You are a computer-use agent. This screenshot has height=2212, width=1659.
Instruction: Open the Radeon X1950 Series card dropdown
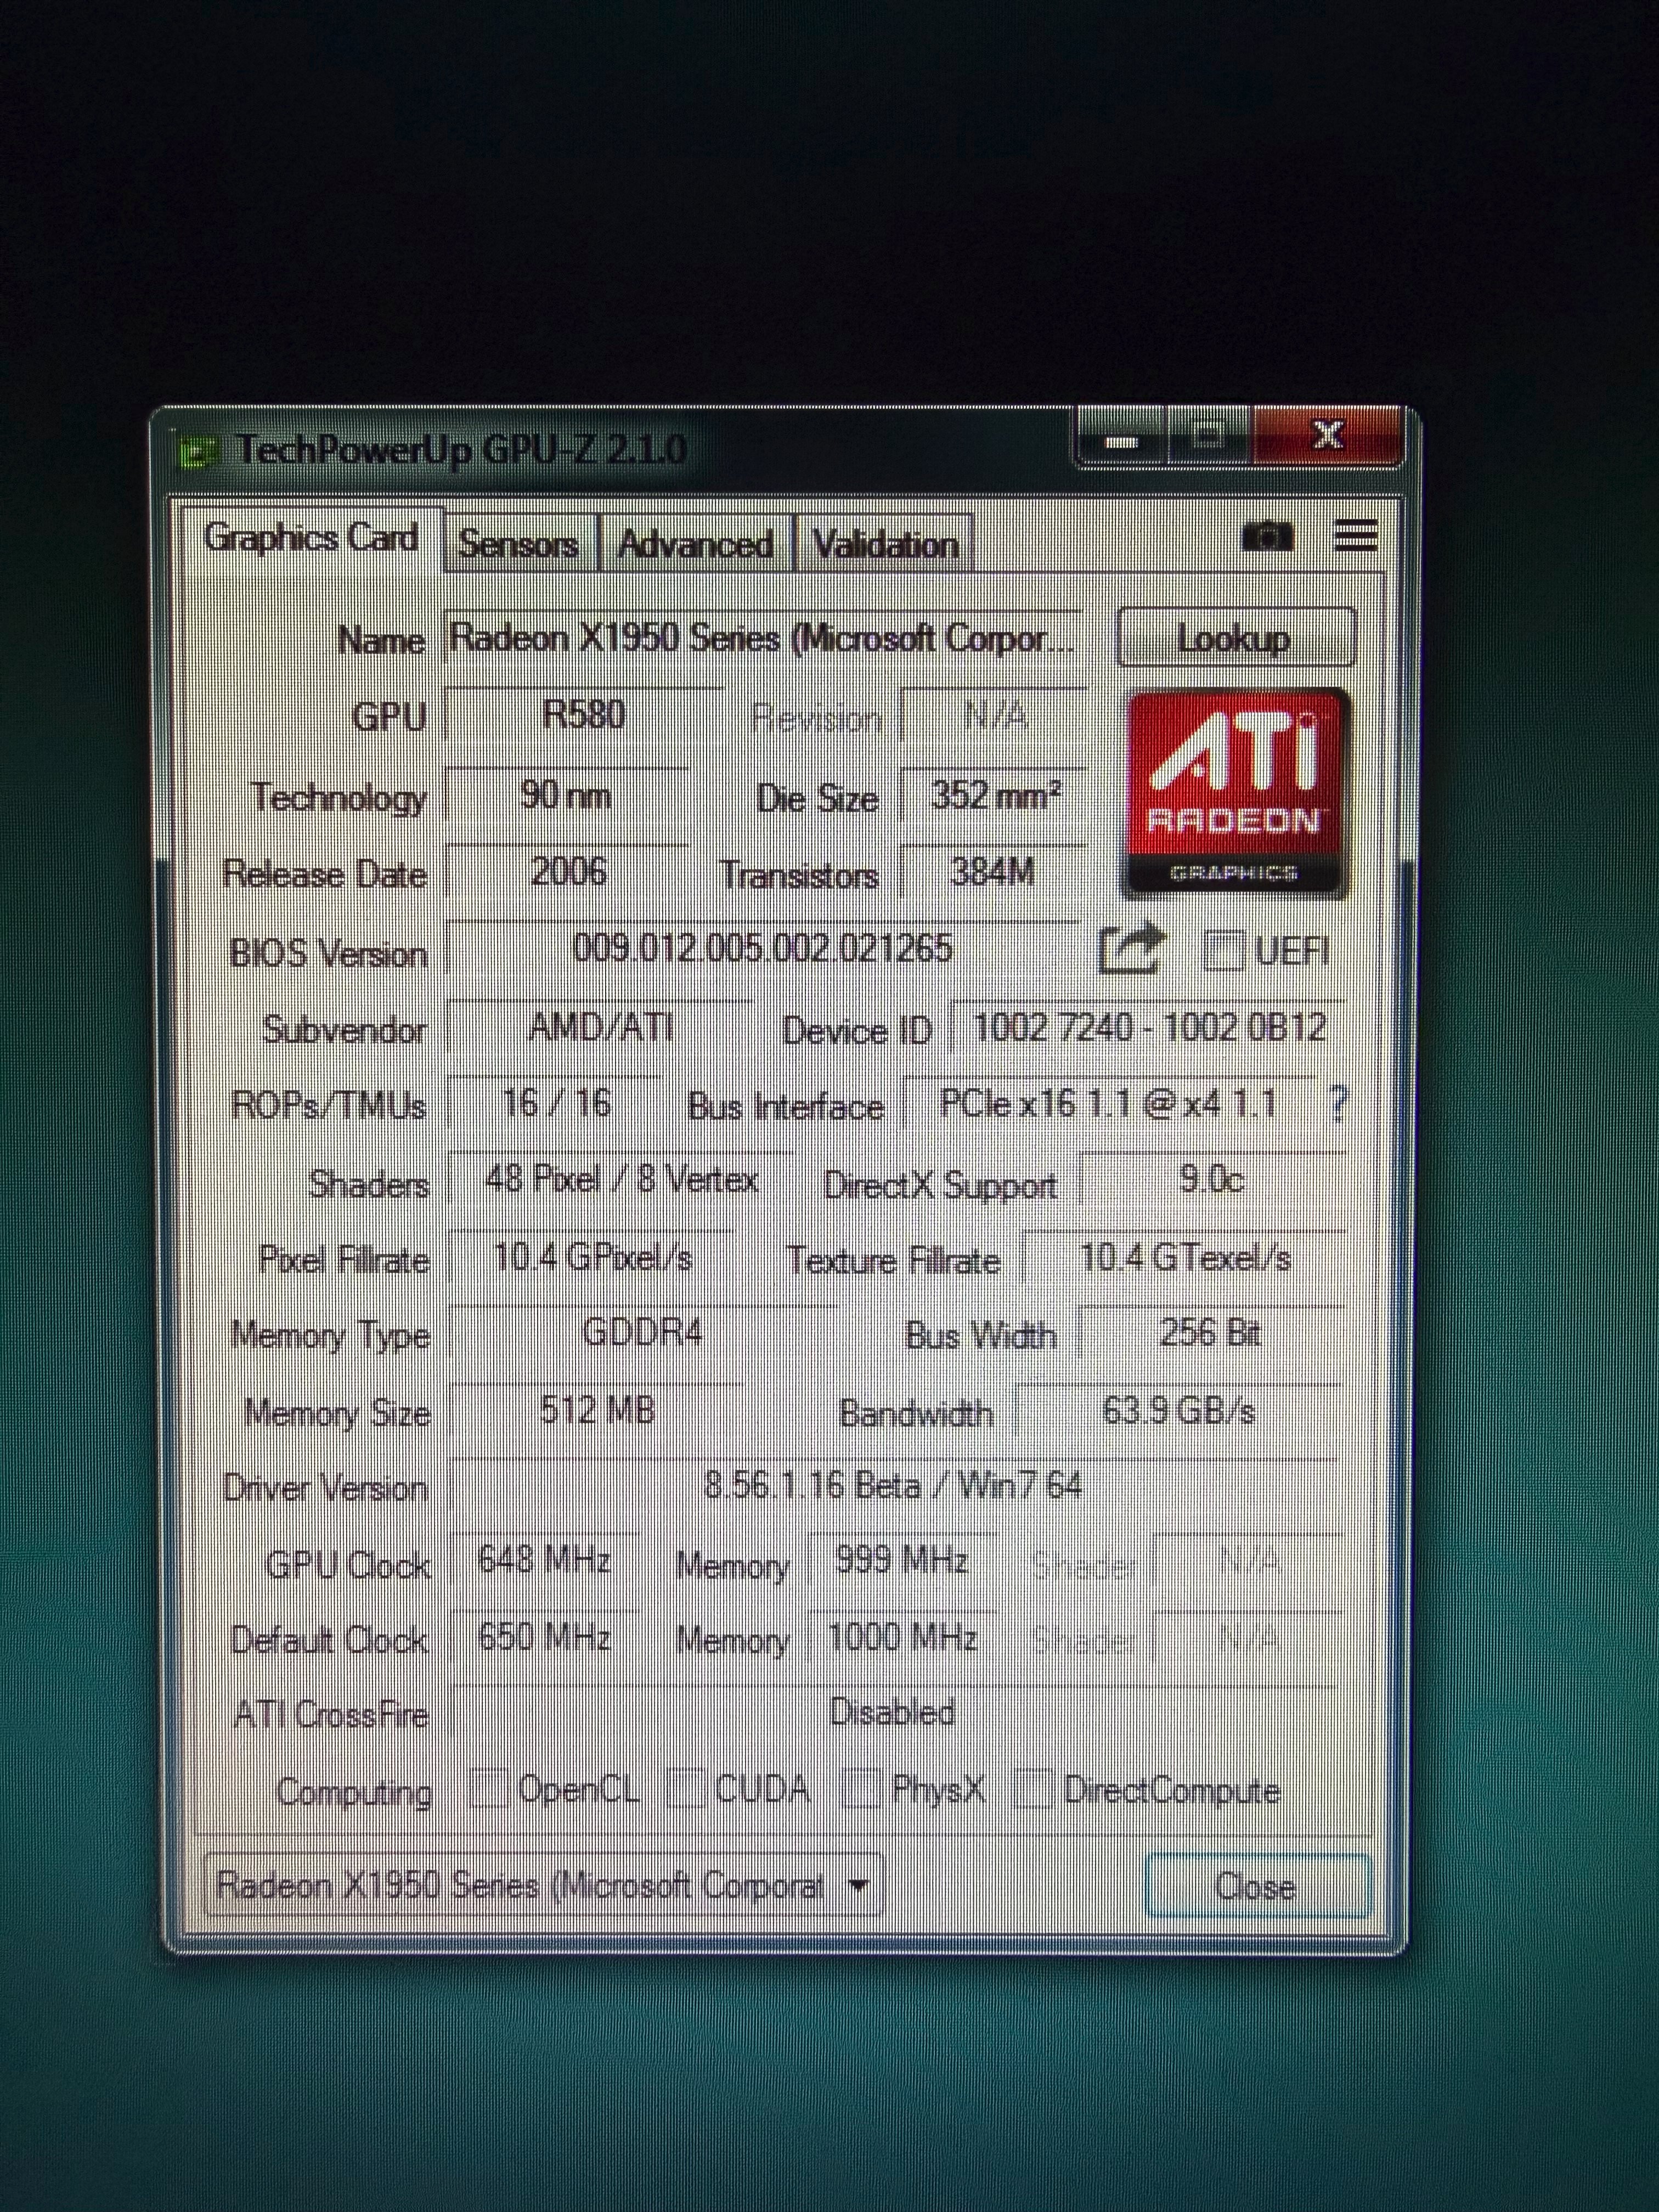click(x=543, y=1886)
